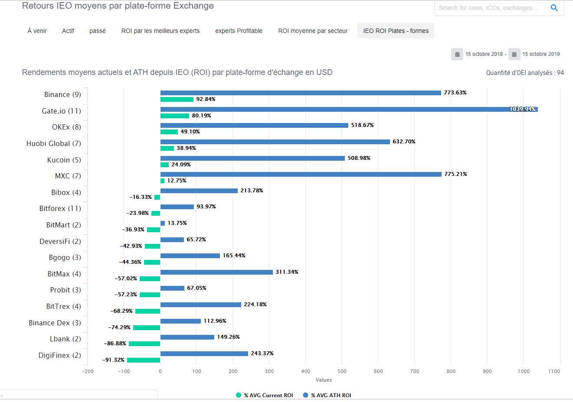Go to experts Profitable tab
Viewport: 573px width, 402px height.
point(239,31)
